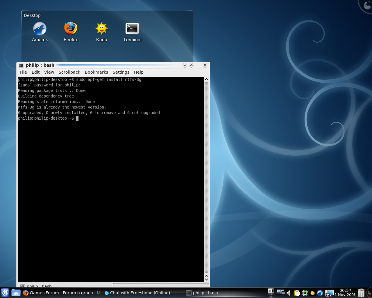Open the Konsole Settings menu
Screen dimensions: 372x298
tap(121, 72)
